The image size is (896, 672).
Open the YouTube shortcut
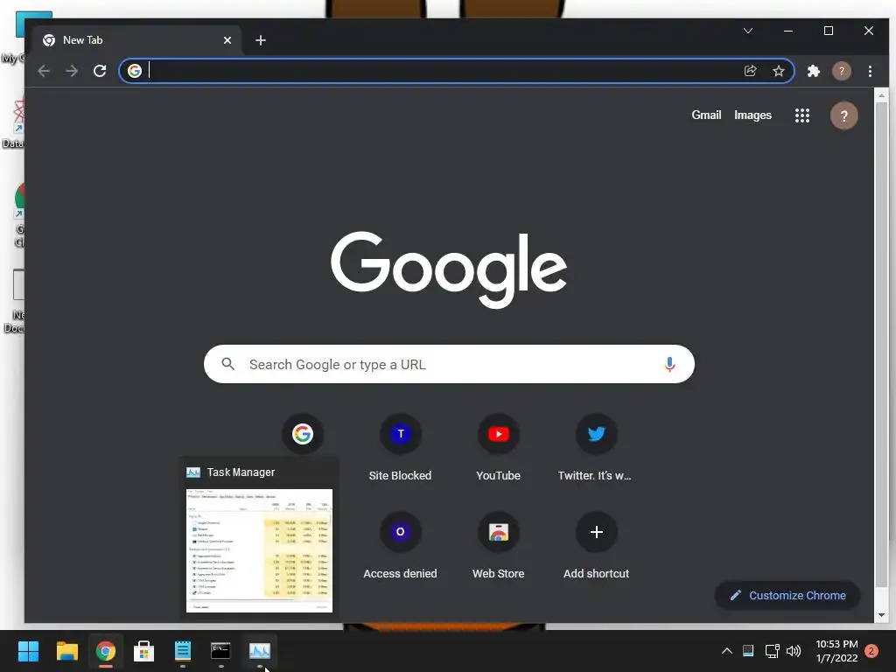(x=498, y=448)
